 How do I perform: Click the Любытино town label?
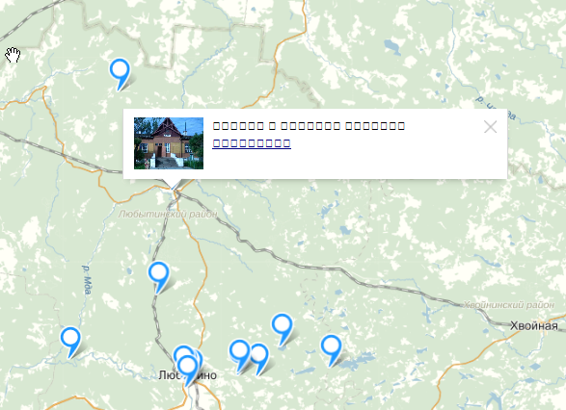188,375
